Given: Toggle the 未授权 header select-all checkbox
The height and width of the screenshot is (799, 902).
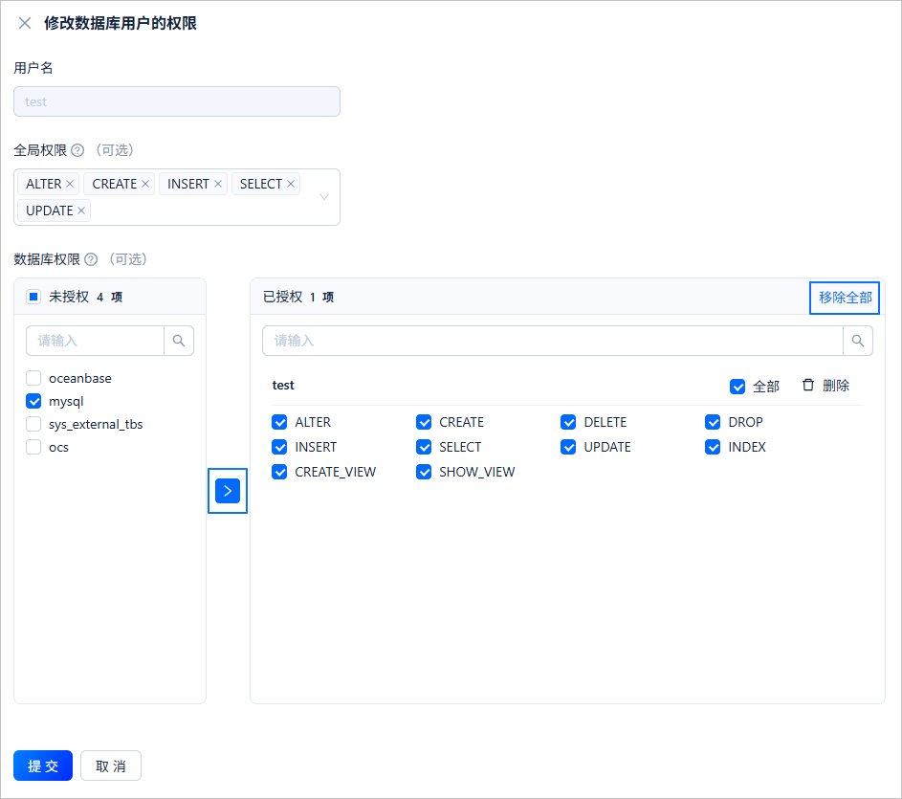Looking at the screenshot, I should 33,297.
